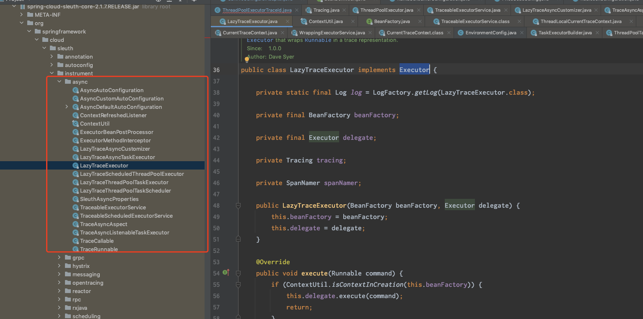Collapse the org folder
The height and width of the screenshot is (319, 643).
(x=22, y=23)
